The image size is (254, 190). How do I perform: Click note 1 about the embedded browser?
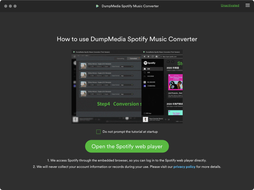[127, 161]
